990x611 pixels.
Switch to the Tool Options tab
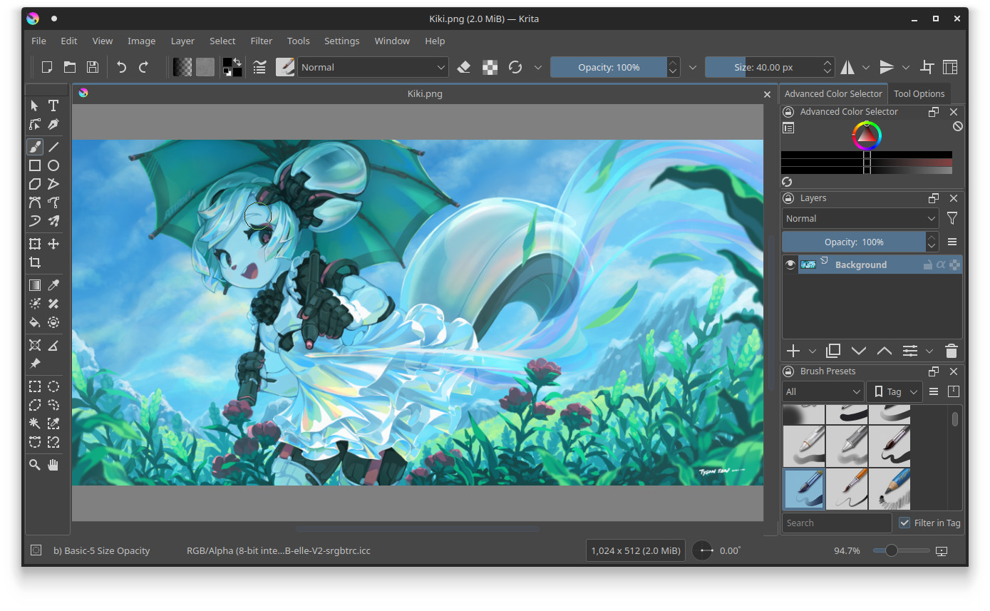coord(919,93)
